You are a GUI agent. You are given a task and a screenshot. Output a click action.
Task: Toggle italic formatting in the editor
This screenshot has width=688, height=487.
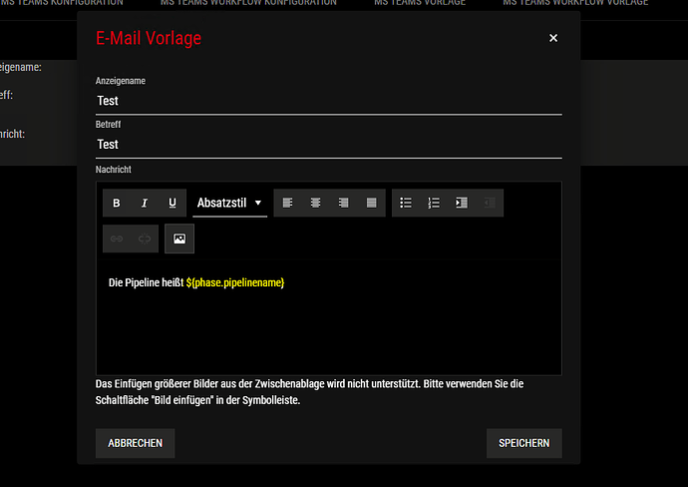[145, 203]
